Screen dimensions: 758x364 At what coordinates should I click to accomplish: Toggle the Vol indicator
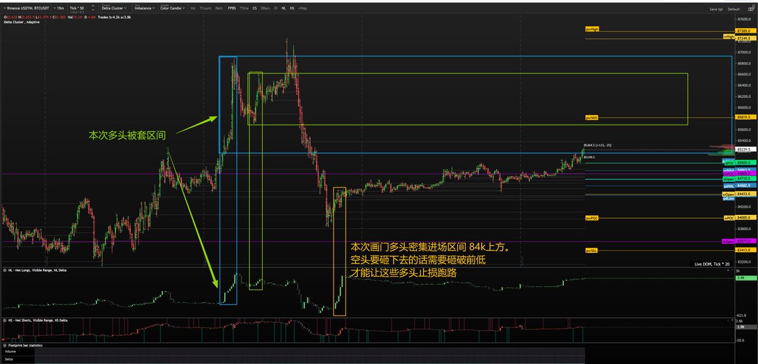pos(193,9)
